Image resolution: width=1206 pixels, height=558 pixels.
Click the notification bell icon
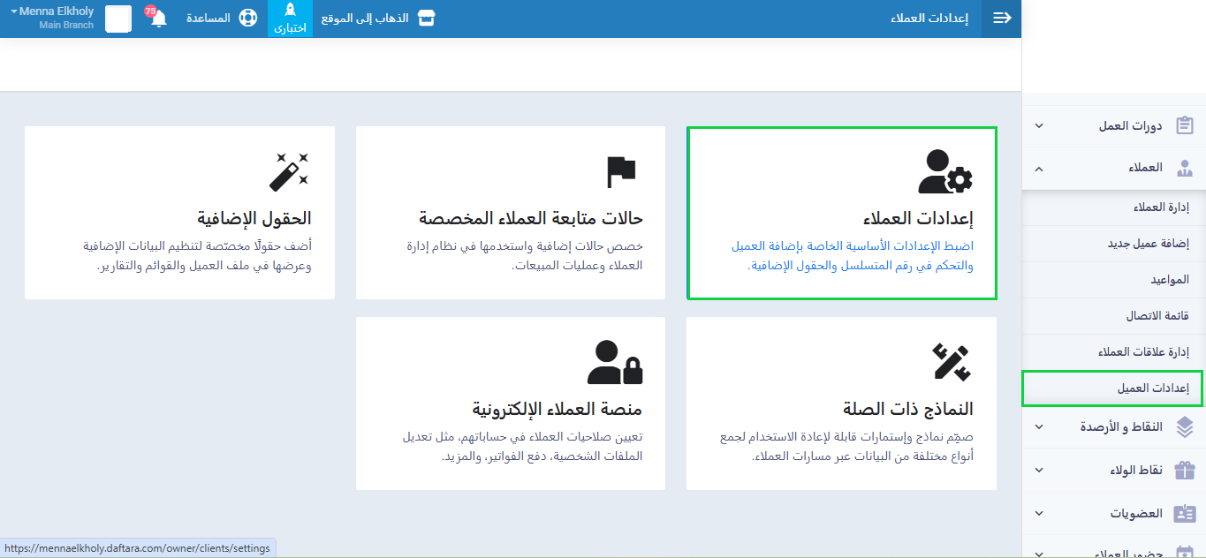pos(159,19)
